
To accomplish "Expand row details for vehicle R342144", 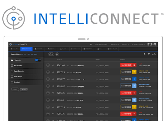I will click(x=48, y=65).
